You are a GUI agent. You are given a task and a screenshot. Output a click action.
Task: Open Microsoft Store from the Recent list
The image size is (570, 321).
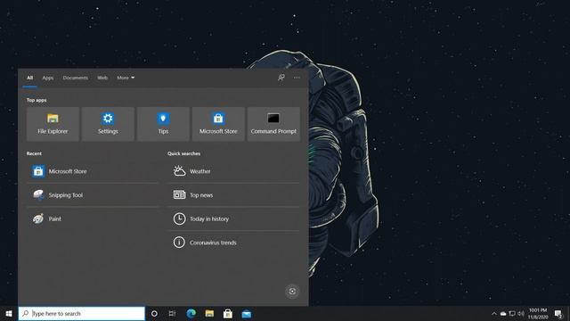tap(93, 171)
